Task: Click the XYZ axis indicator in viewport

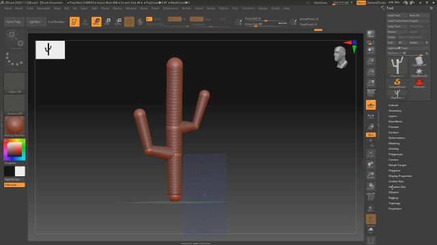Action: click(351, 47)
